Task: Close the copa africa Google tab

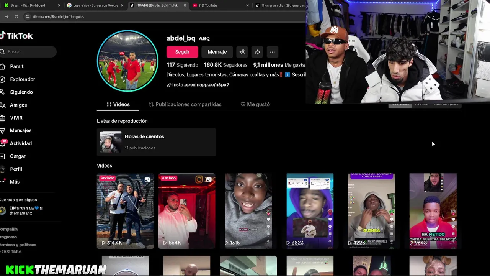Action: click(122, 5)
